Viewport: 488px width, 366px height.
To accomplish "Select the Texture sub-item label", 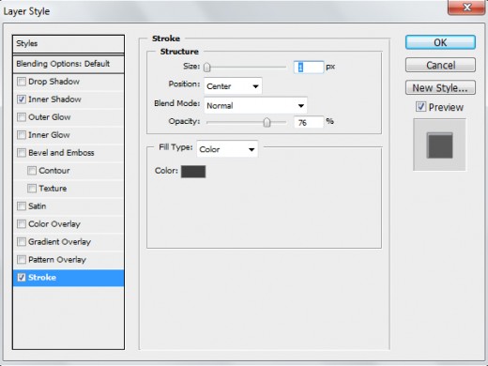I will tap(53, 189).
